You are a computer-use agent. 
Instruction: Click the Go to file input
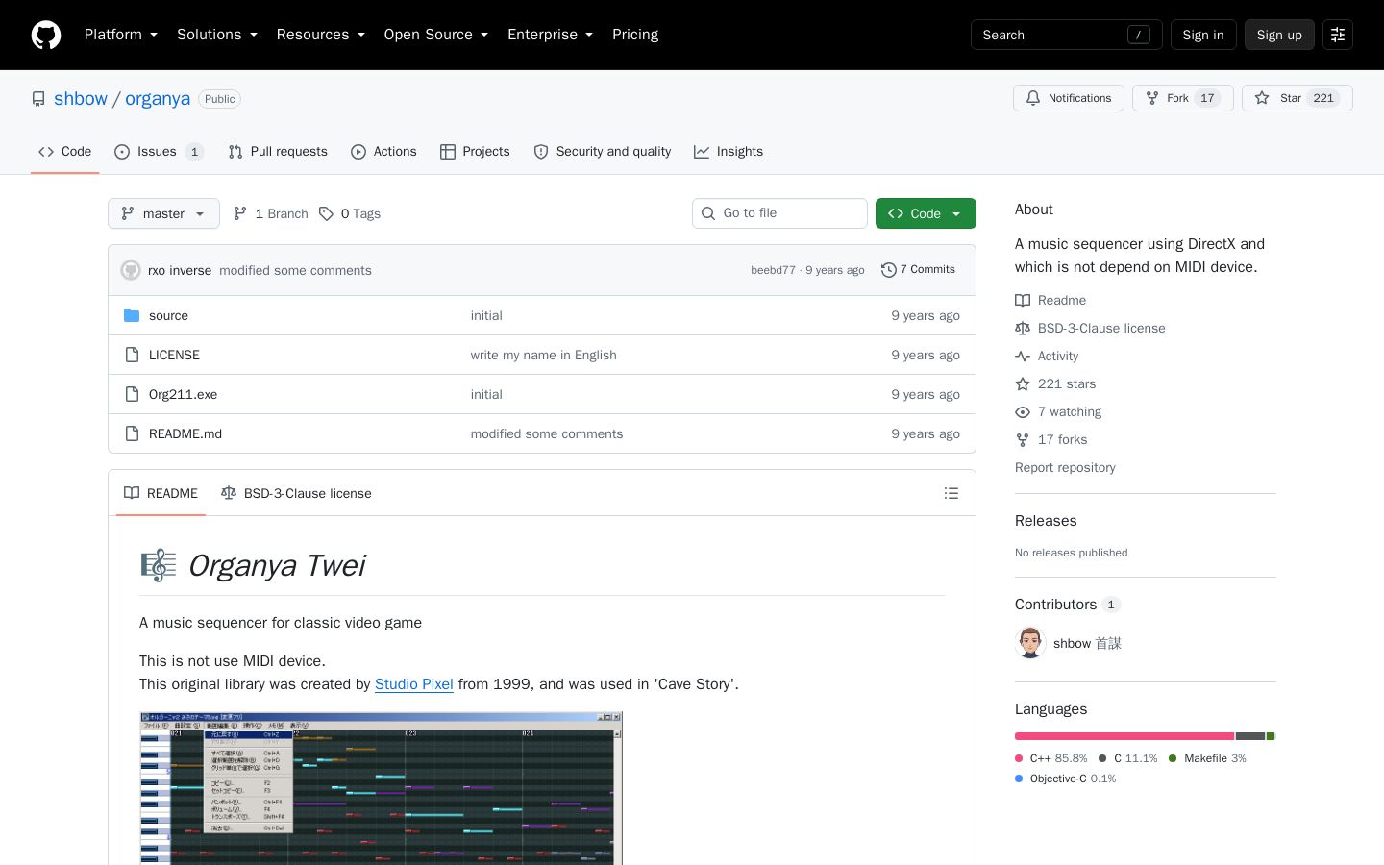[x=779, y=213]
